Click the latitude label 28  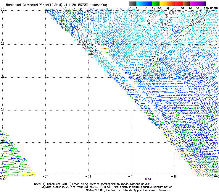click(x=2, y=43)
